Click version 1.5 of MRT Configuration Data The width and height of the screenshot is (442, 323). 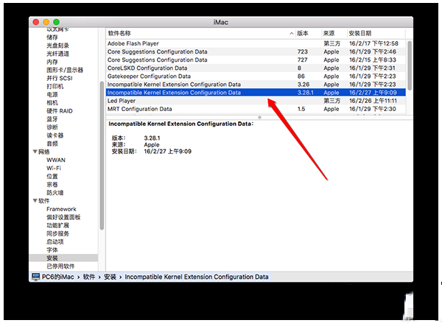(x=301, y=109)
